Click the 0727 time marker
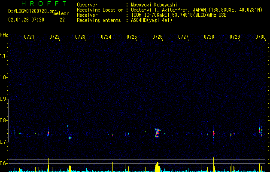 [x=183, y=37]
